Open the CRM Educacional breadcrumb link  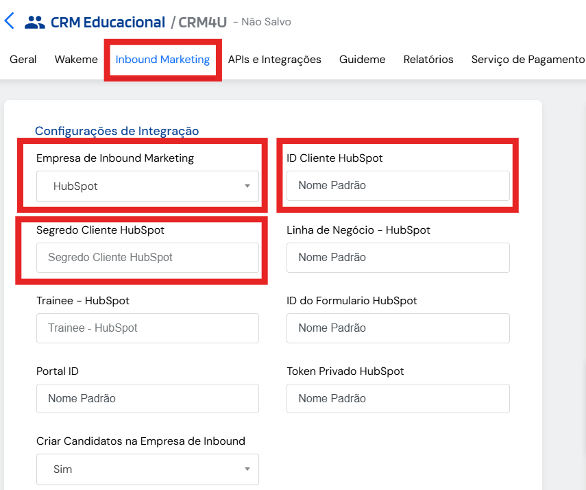pos(108,23)
